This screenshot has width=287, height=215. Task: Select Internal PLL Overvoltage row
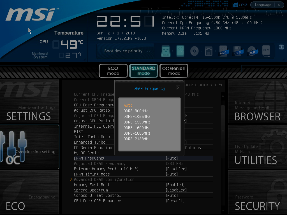click(94, 126)
